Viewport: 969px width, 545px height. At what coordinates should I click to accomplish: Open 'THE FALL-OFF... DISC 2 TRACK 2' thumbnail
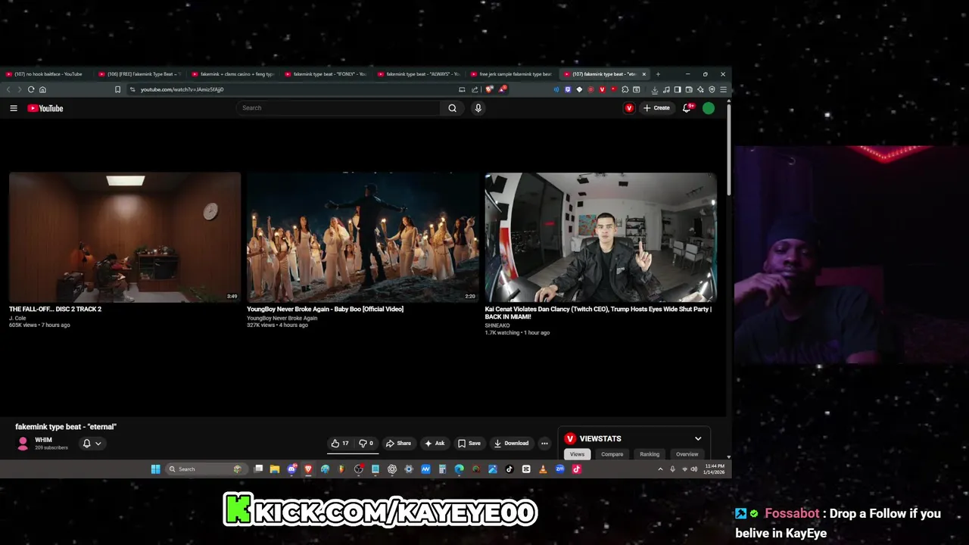coord(125,237)
